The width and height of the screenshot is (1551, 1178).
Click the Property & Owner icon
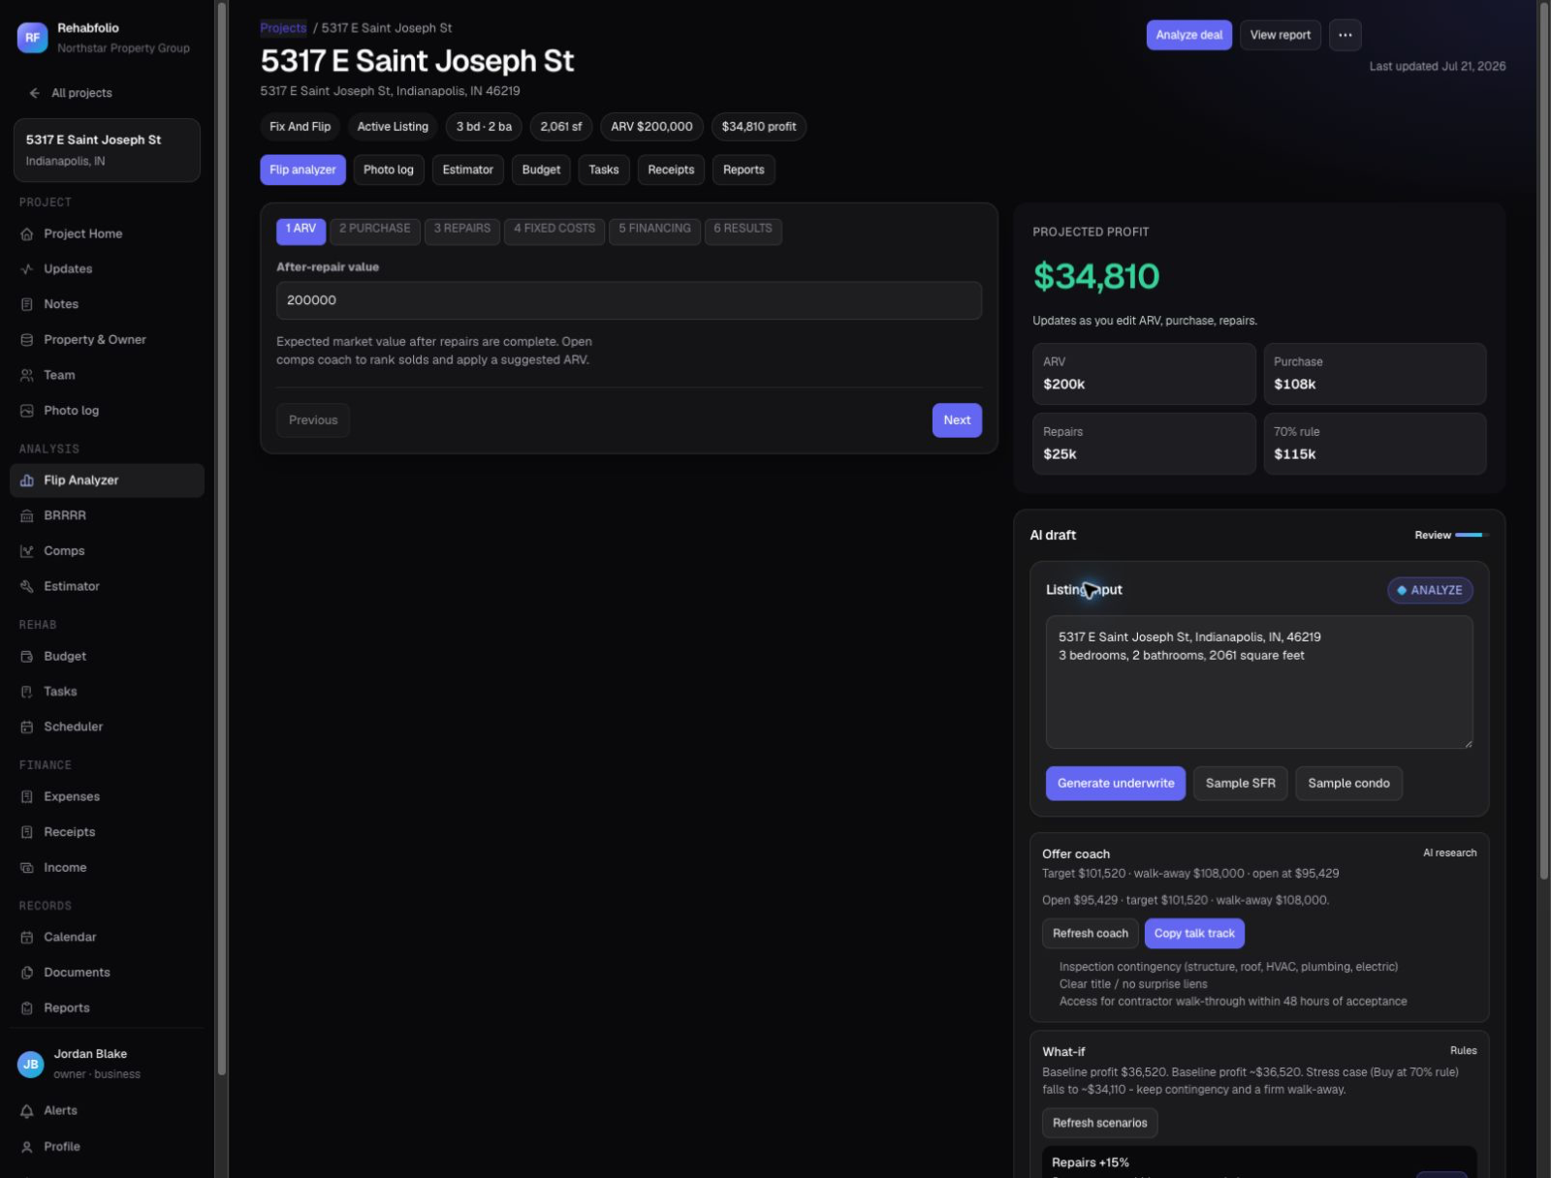pos(27,340)
